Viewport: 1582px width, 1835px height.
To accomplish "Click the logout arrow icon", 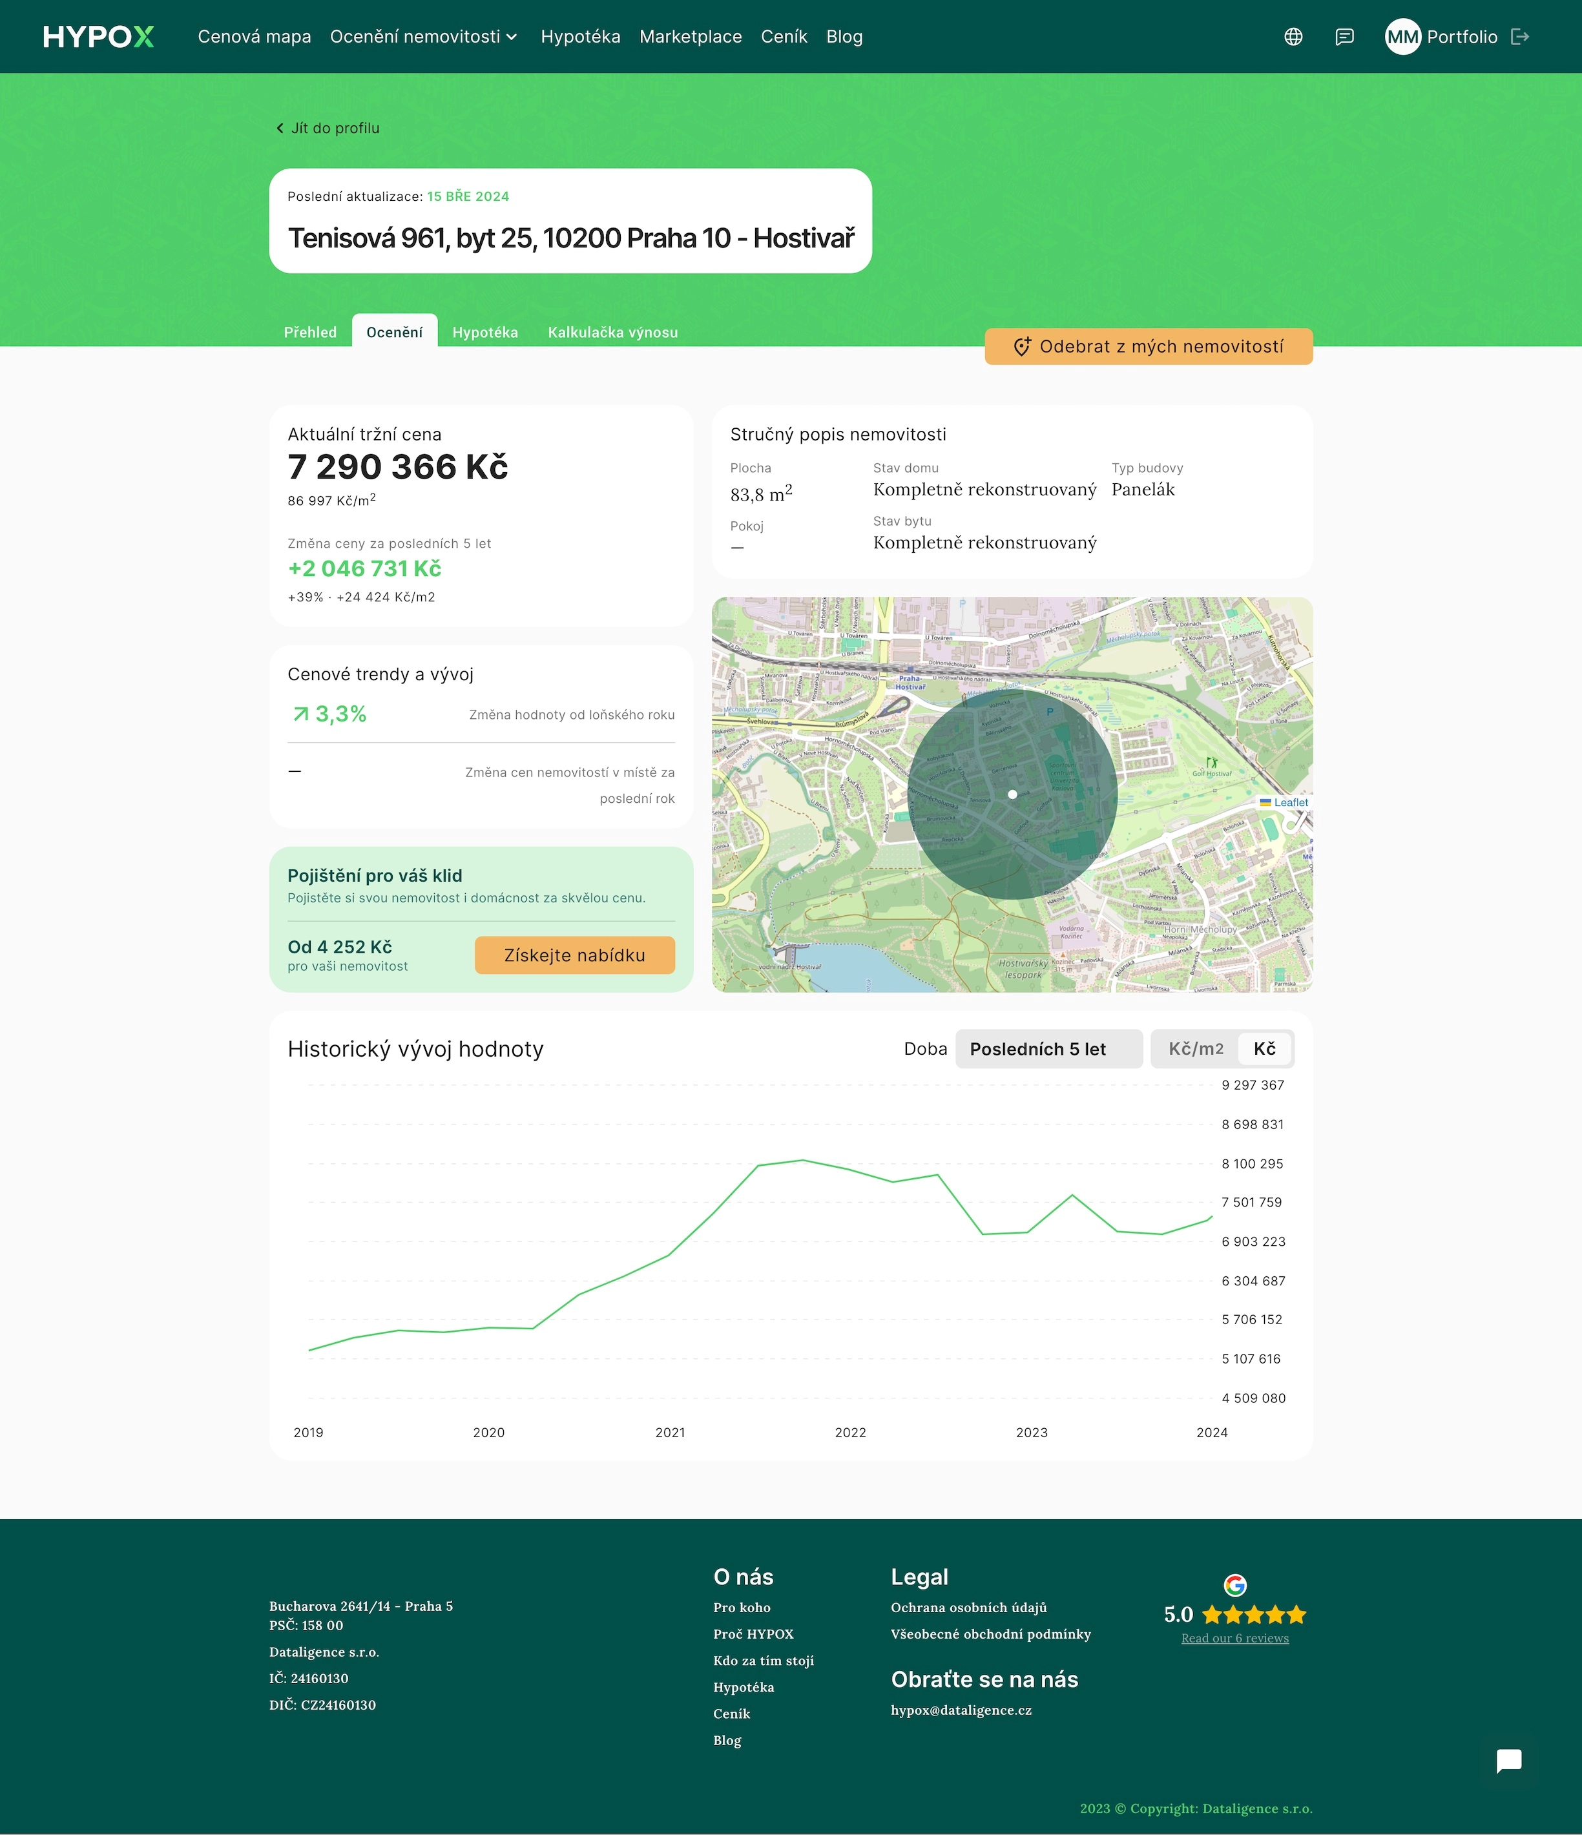I will 1520,36.
